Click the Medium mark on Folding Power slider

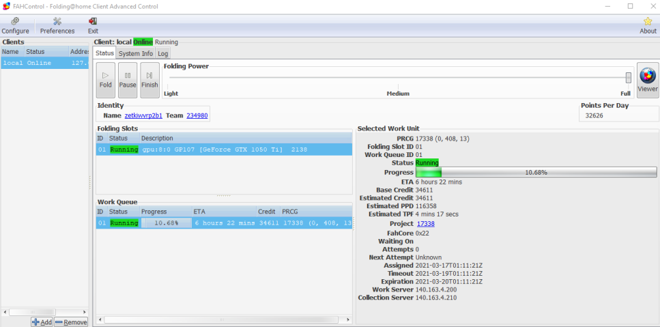coord(398,94)
